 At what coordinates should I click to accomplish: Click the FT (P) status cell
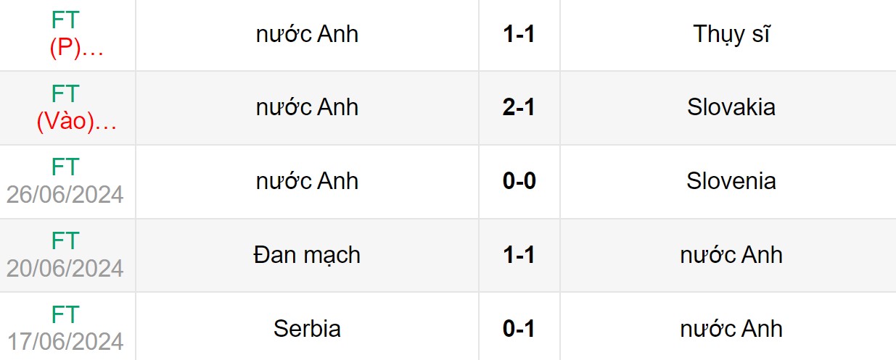pos(66,34)
